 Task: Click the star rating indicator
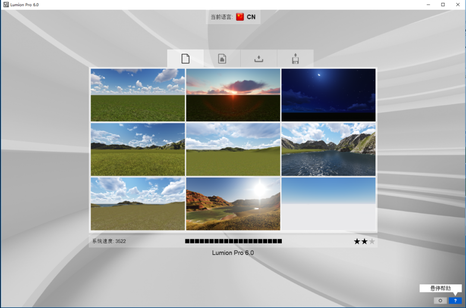tap(364, 242)
